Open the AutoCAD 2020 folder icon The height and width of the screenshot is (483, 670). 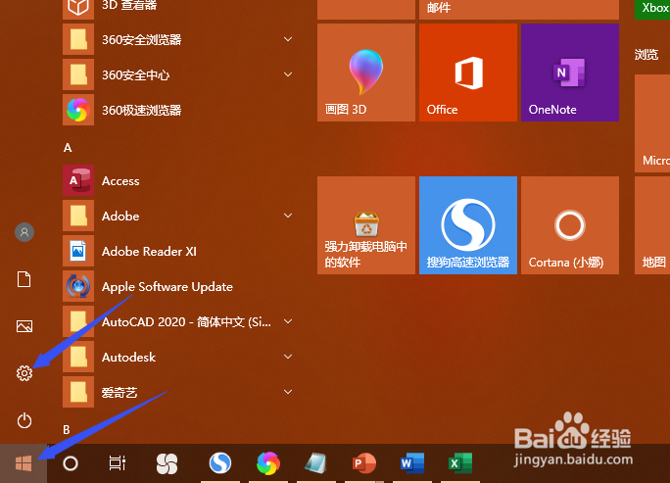(x=78, y=321)
